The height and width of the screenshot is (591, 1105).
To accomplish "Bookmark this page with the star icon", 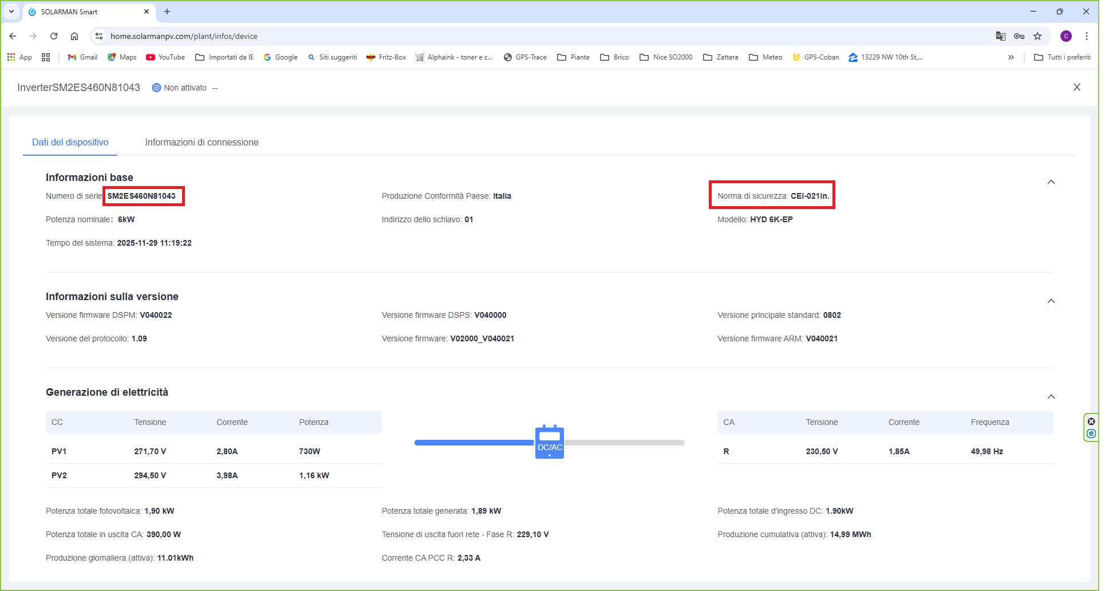I will click(1037, 36).
